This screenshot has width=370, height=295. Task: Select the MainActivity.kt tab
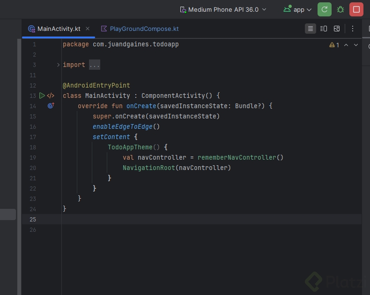pos(59,29)
